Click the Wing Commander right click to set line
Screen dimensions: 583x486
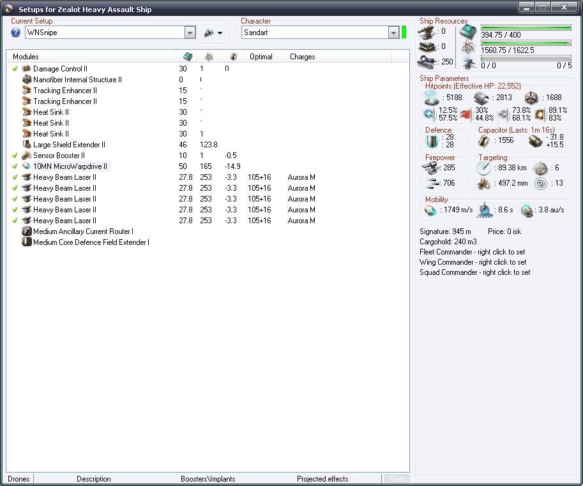click(x=473, y=262)
